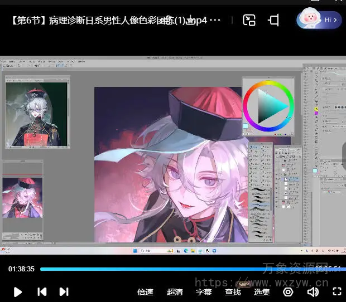Open the 字幕 subtitles option
346x302 pixels.
(204, 292)
